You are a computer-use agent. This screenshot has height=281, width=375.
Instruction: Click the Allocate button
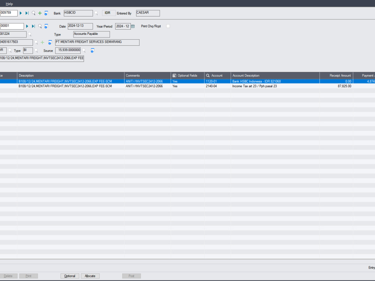pos(90,276)
